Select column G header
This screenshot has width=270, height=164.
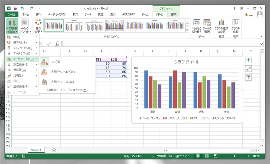tap(135, 51)
